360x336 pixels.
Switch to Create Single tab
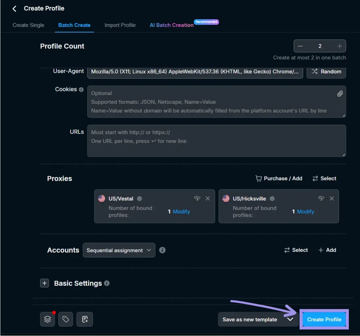pyautogui.click(x=28, y=25)
